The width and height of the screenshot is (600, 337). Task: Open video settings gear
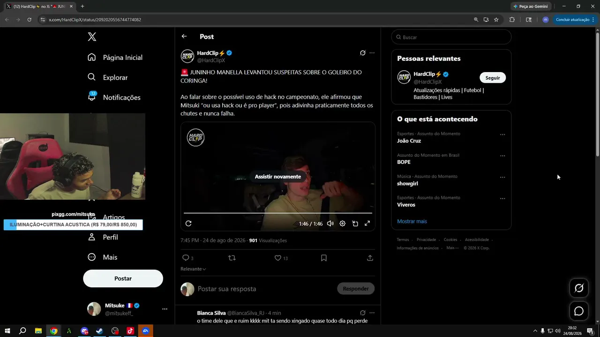point(343,223)
